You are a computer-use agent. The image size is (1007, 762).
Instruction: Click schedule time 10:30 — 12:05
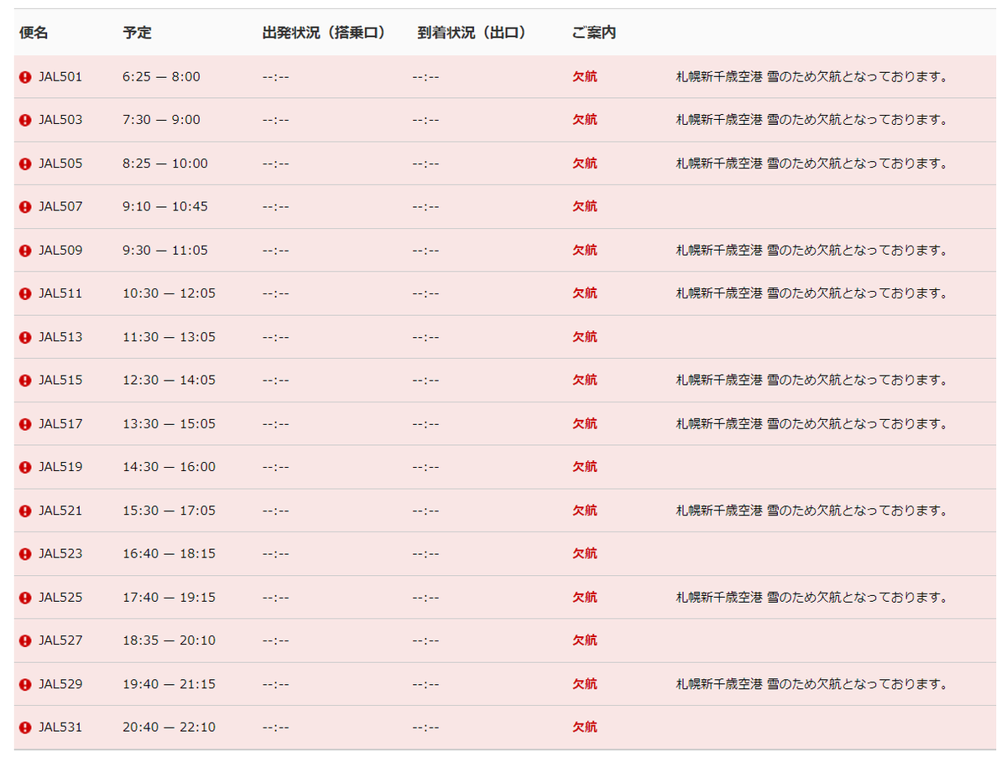[x=169, y=293]
